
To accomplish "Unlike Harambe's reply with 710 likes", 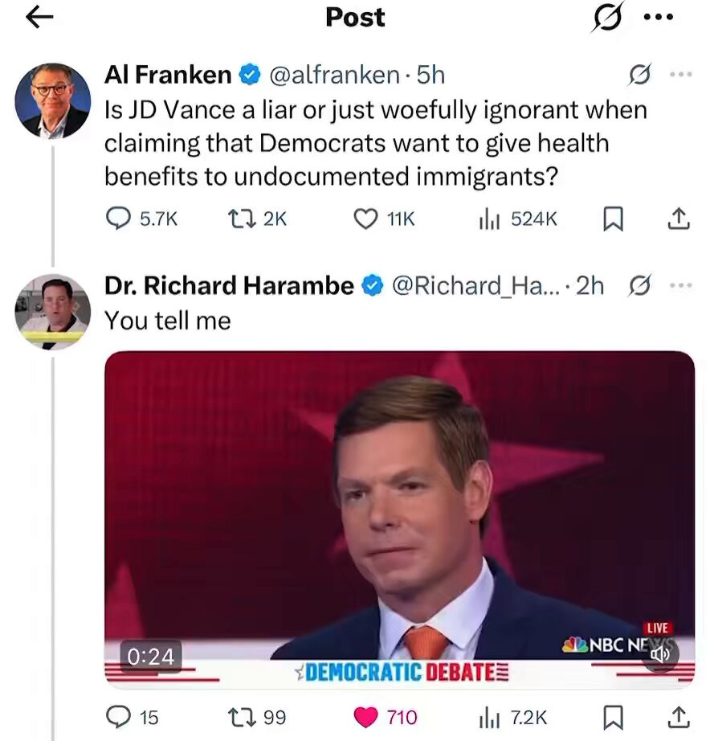I will click(366, 716).
